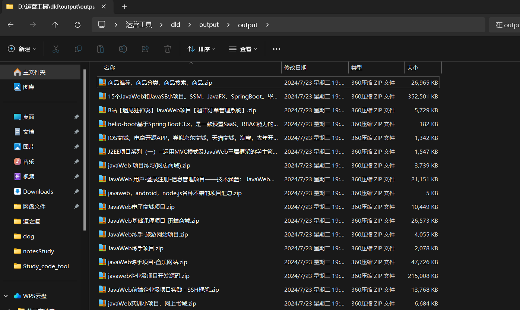Refresh the current folder view
The height and width of the screenshot is (310, 520).
pos(77,25)
